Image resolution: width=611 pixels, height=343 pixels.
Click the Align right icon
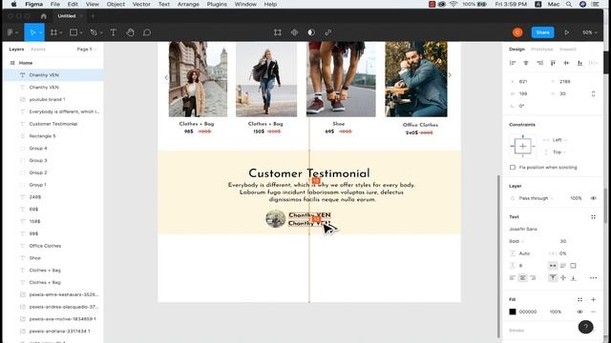coord(539,63)
